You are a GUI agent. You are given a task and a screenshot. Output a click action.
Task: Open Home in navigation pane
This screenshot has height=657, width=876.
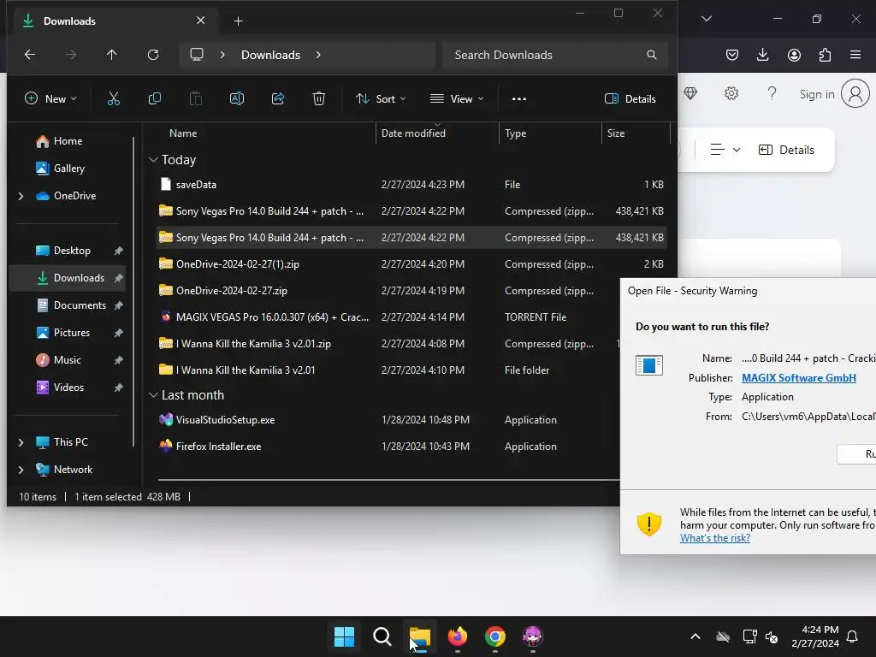point(68,141)
